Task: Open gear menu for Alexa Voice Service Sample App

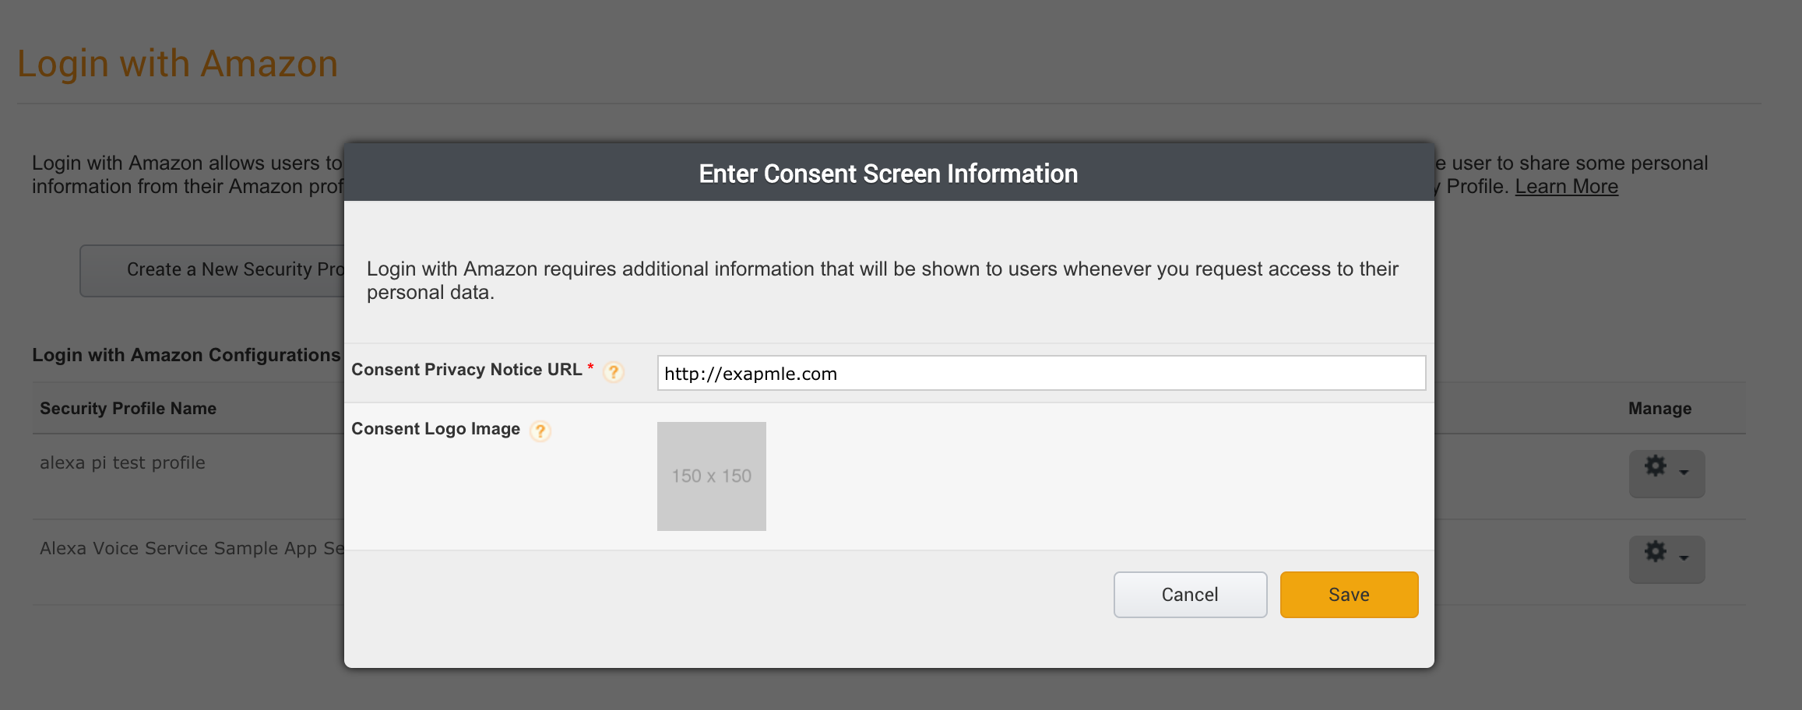Action: click(x=1666, y=559)
